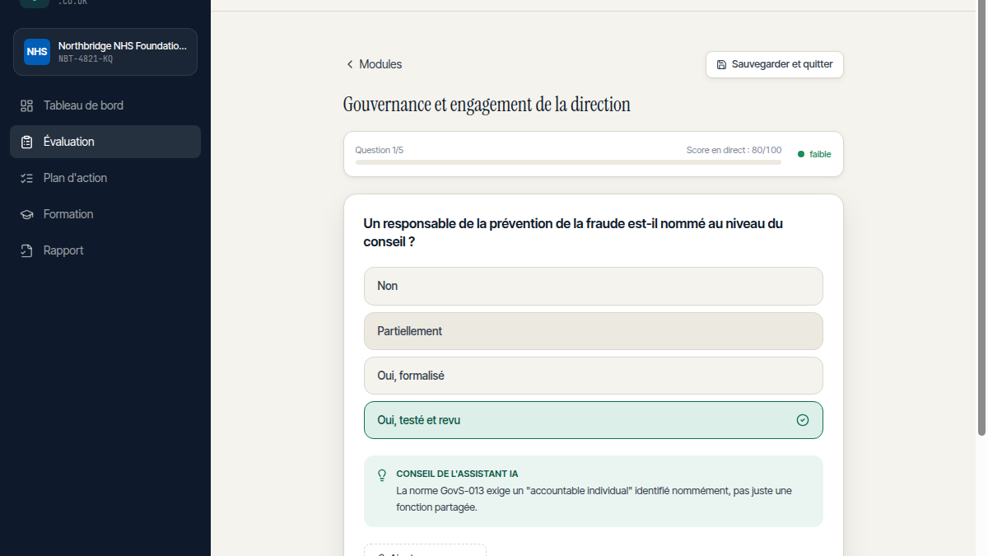This screenshot has height=556, width=988.
Task: Click the Question 1/5 label
Action: [380, 150]
